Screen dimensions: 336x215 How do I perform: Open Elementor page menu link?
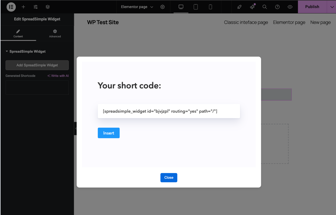coord(289,22)
